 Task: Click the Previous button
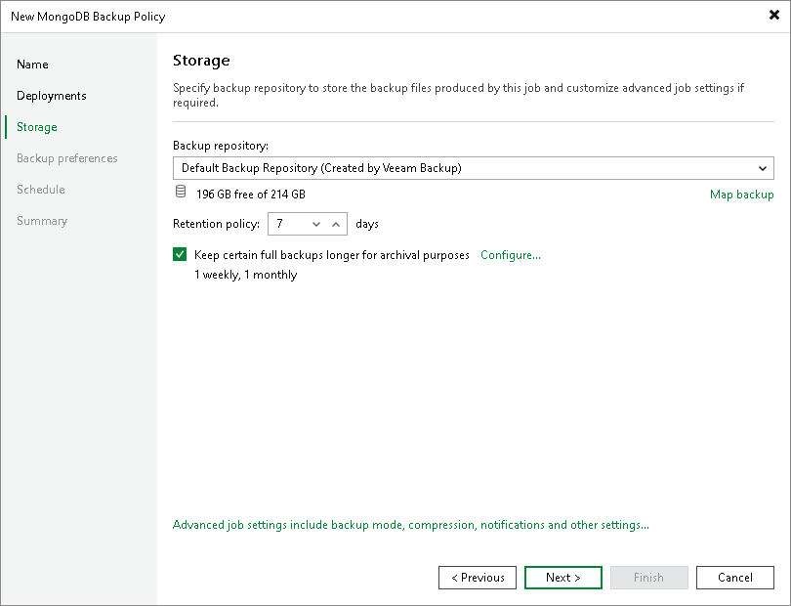(478, 578)
